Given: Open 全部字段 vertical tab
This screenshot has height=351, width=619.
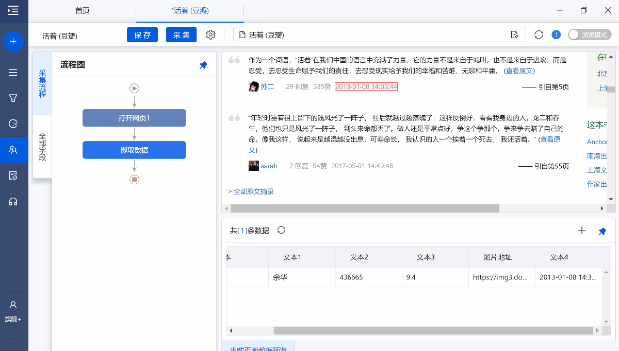Looking at the screenshot, I should pos(42,147).
